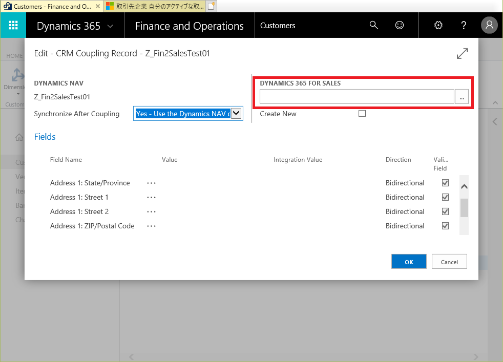Image resolution: width=503 pixels, height=362 pixels.
Task: Select the Address 1: Street 1 field name
Action: point(79,197)
